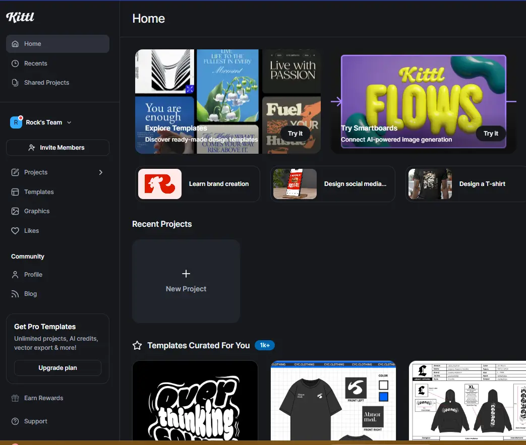The image size is (526, 445).
Task: Click the Likes heart icon
Action: pyautogui.click(x=15, y=231)
